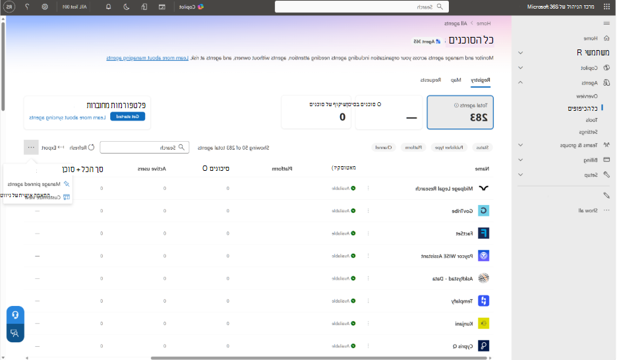Viewport: 617px width, 360px height.
Task: Click the Cypris Q agent logo
Action: click(x=483, y=346)
